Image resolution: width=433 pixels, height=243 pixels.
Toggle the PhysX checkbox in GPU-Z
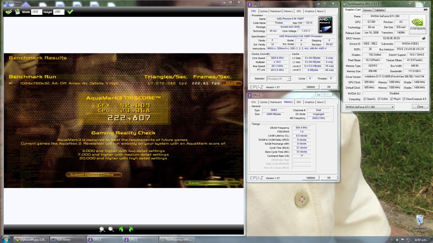tap(391, 99)
